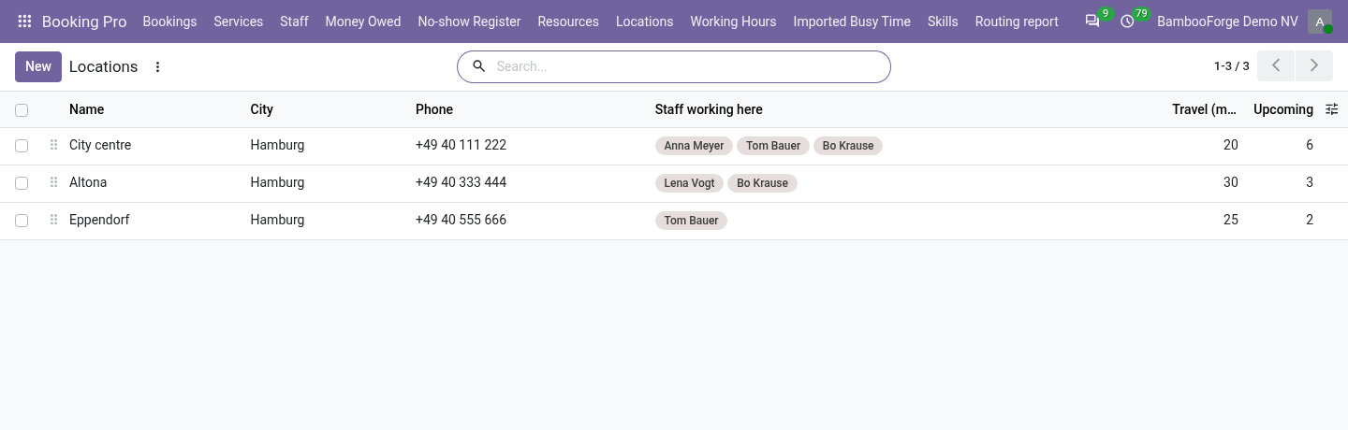The image size is (1348, 430).
Task: Tick the City centre row checkbox
Action: click(x=22, y=146)
